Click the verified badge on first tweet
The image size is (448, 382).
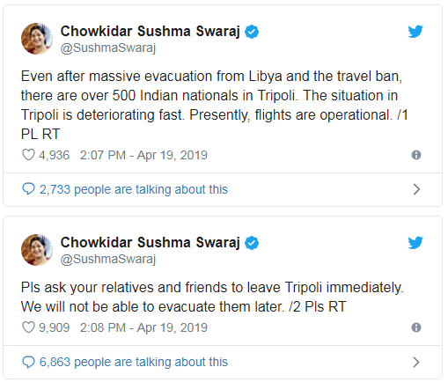252,32
